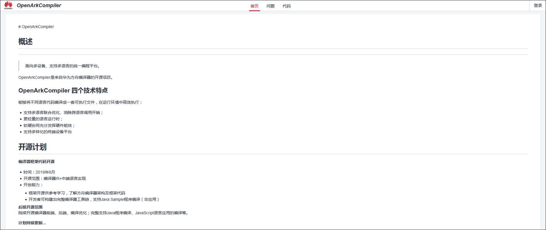This screenshot has height=230, width=546.
Task: Switch to the 首页 tab
Action: click(254, 6)
